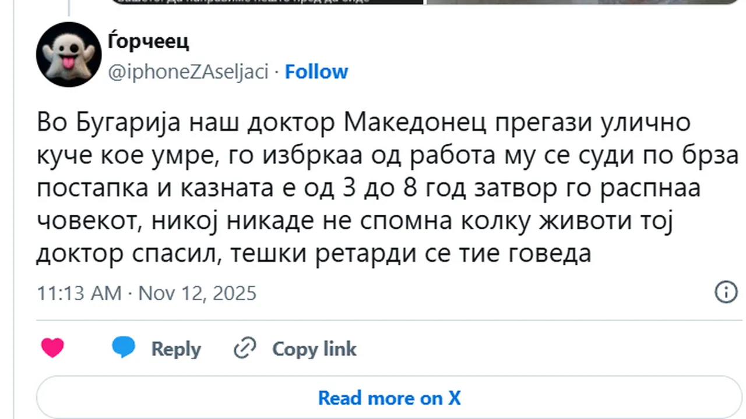Open Read more on X
Image resolution: width=746 pixels, height=419 pixels.
pyautogui.click(x=389, y=398)
